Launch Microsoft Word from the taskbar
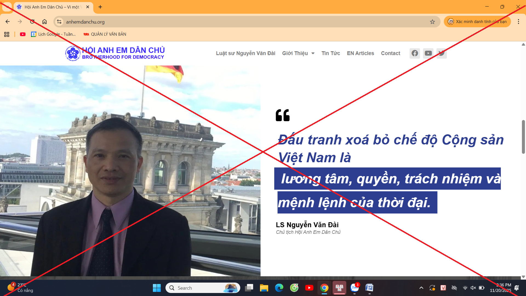 pos(370,288)
